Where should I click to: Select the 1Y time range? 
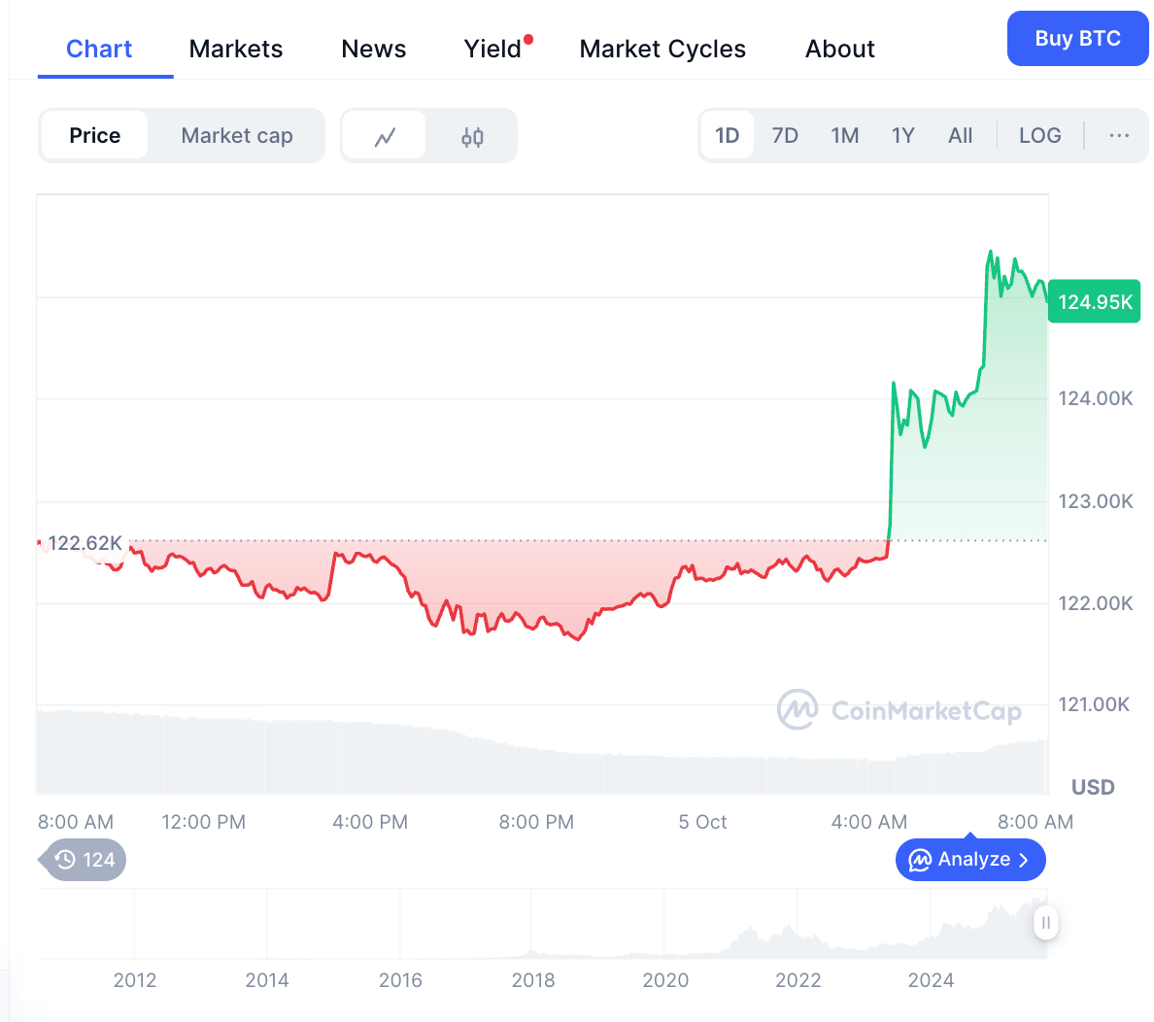902,136
